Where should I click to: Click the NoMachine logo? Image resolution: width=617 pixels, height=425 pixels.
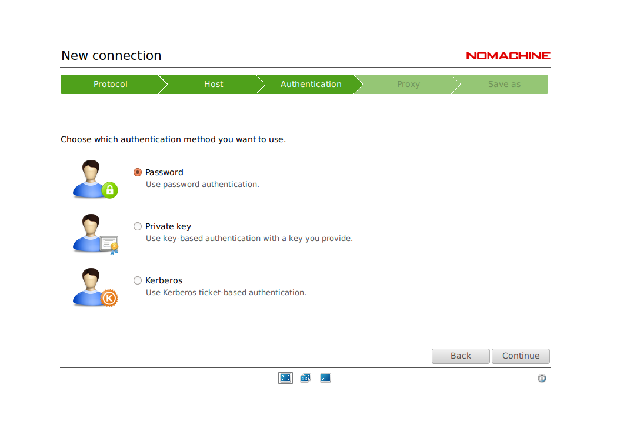[508, 56]
